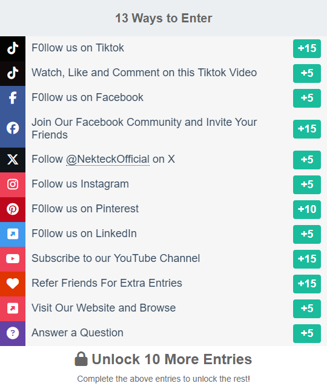This screenshot has width=327, height=392.
Task: Open the @NekteckOfficial link
Action: pyautogui.click(x=108, y=159)
